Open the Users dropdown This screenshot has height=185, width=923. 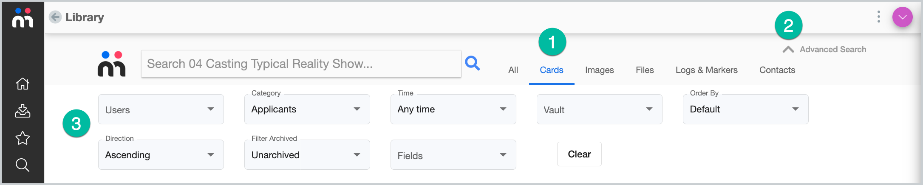[161, 109]
